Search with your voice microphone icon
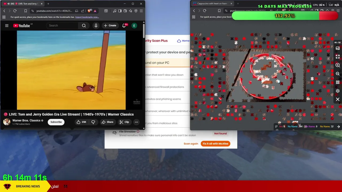342x192 pixels. pyautogui.click(x=96, y=26)
